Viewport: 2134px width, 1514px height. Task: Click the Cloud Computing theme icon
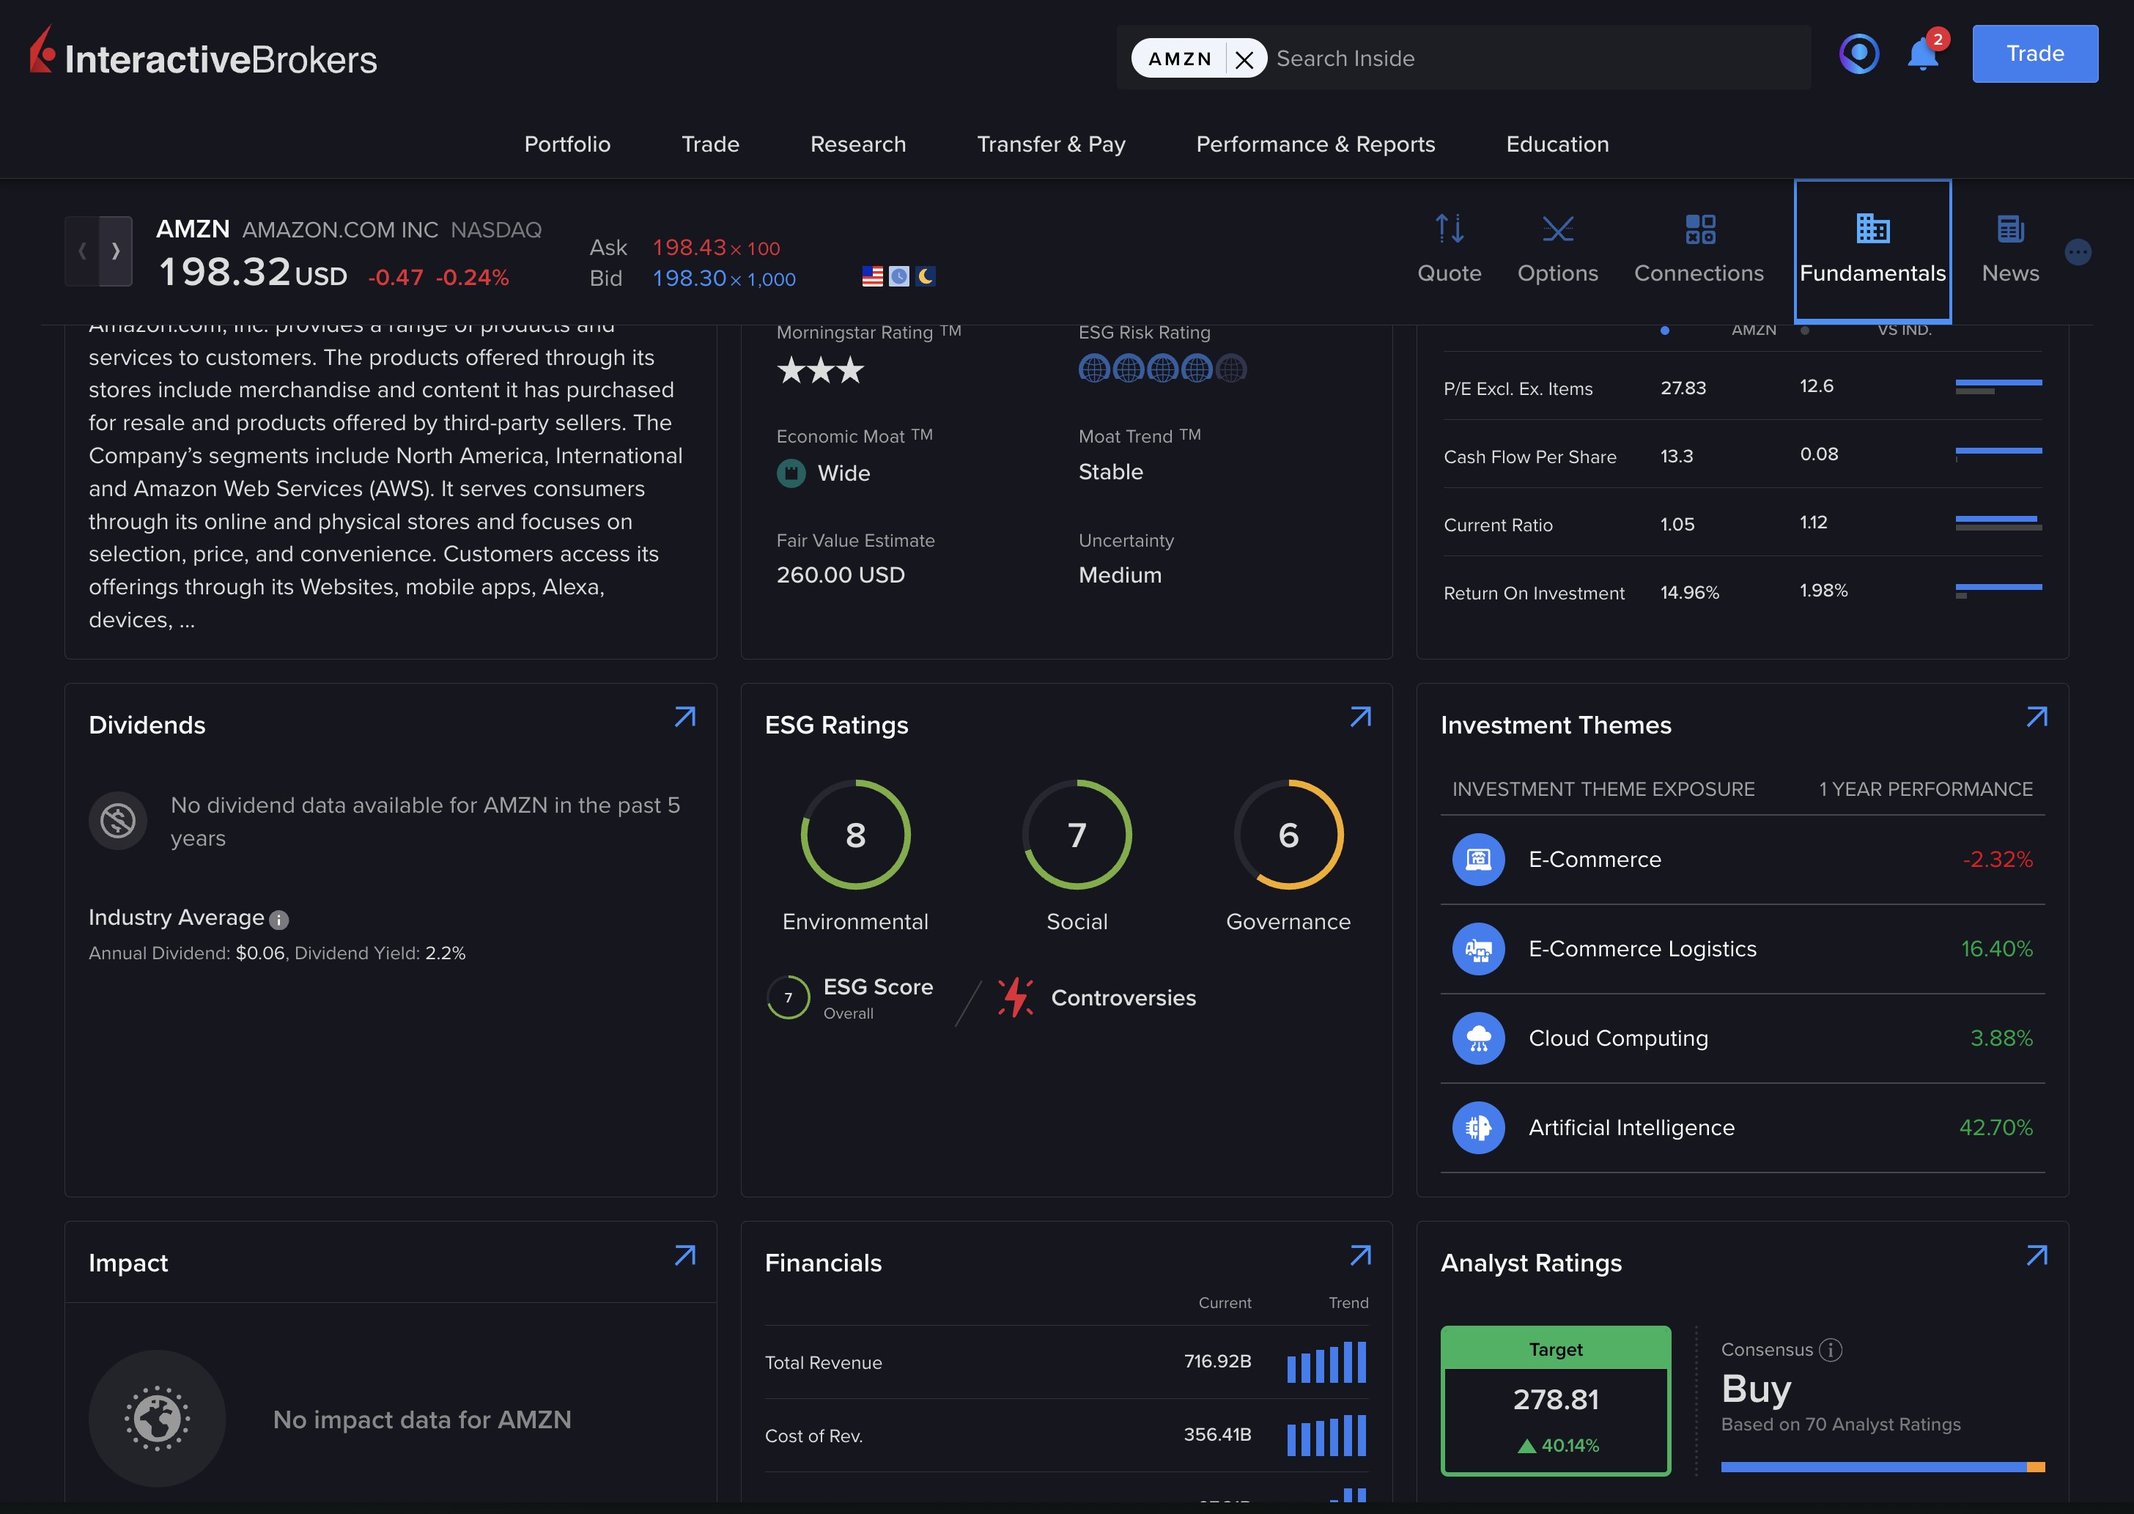pyautogui.click(x=1477, y=1038)
